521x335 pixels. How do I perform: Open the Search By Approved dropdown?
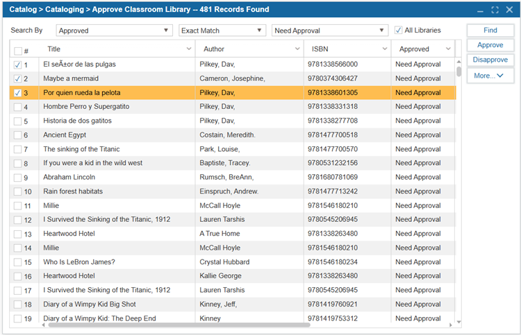tap(115, 31)
